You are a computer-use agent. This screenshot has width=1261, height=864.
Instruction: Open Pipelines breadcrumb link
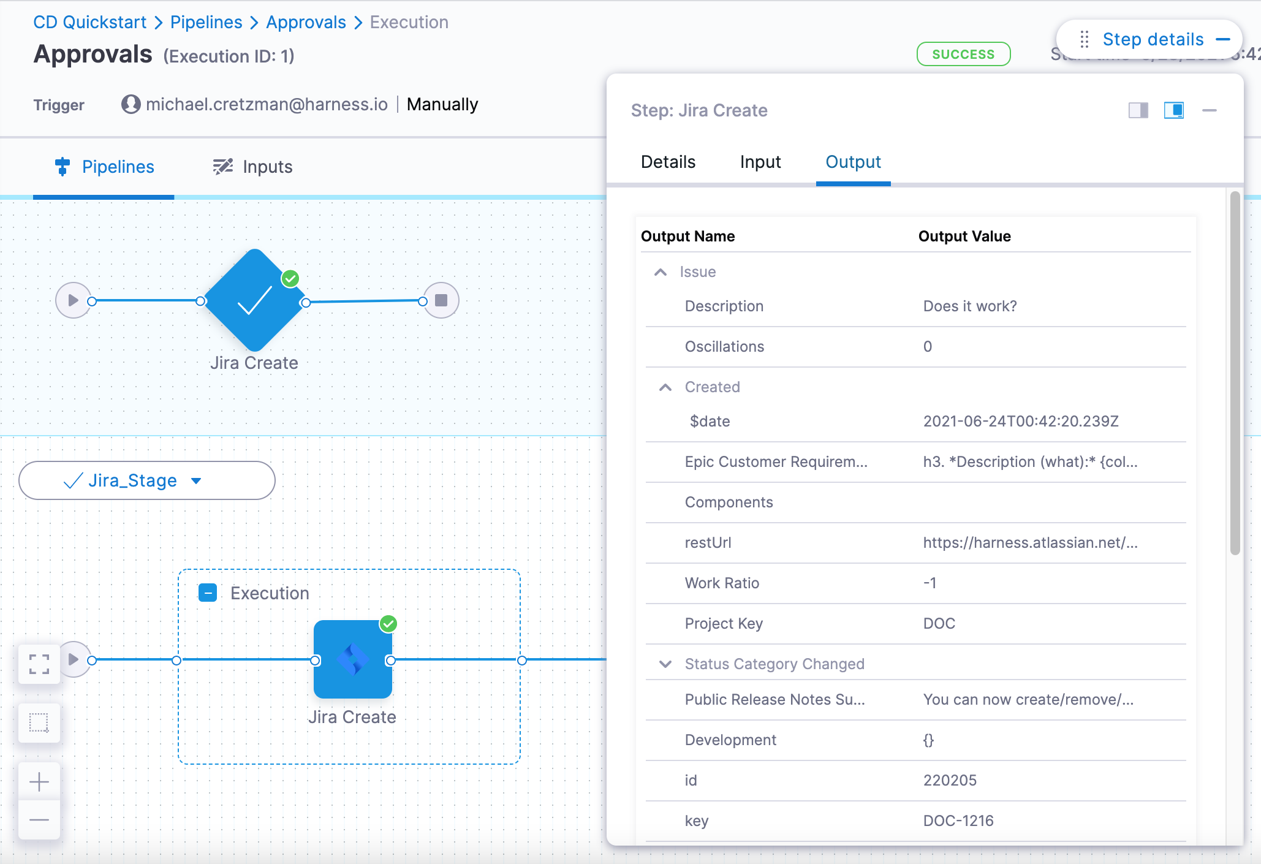click(206, 22)
